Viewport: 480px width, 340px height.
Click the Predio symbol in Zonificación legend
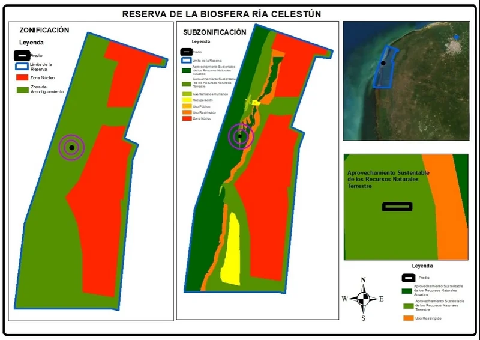tap(22, 55)
